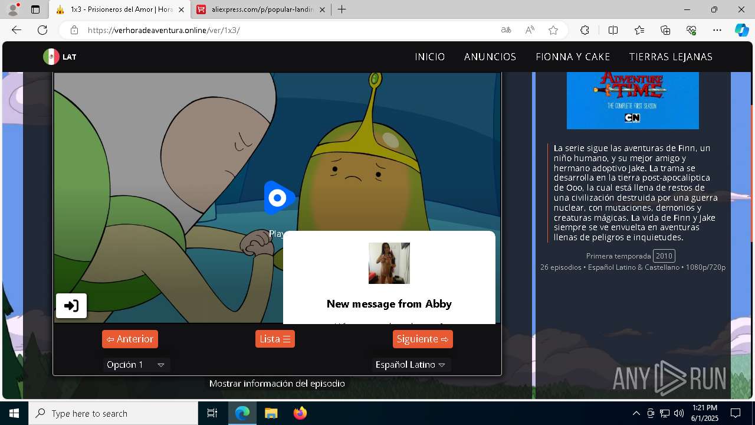Click the taskbar search box
755x425 pixels.
pos(113,413)
